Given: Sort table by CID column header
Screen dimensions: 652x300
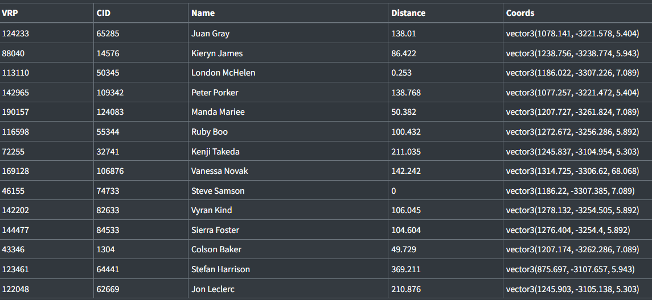Looking at the screenshot, I should coord(103,13).
